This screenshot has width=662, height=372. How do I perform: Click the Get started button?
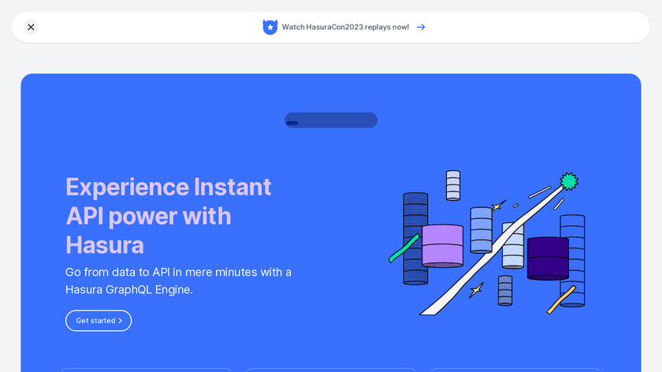tap(99, 321)
